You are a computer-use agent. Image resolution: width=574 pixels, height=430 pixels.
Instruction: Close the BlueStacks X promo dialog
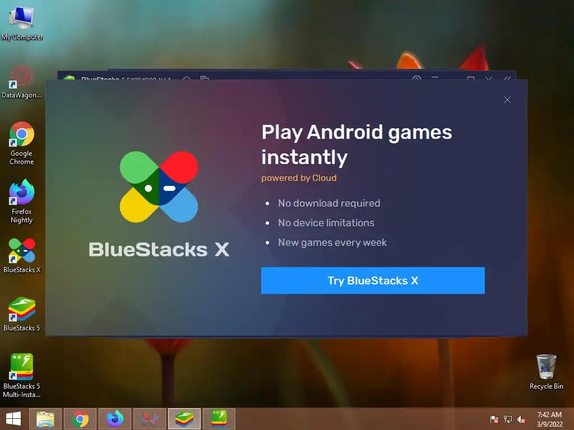click(x=507, y=100)
